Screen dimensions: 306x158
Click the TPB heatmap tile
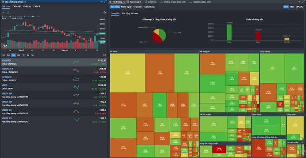click(187, 73)
